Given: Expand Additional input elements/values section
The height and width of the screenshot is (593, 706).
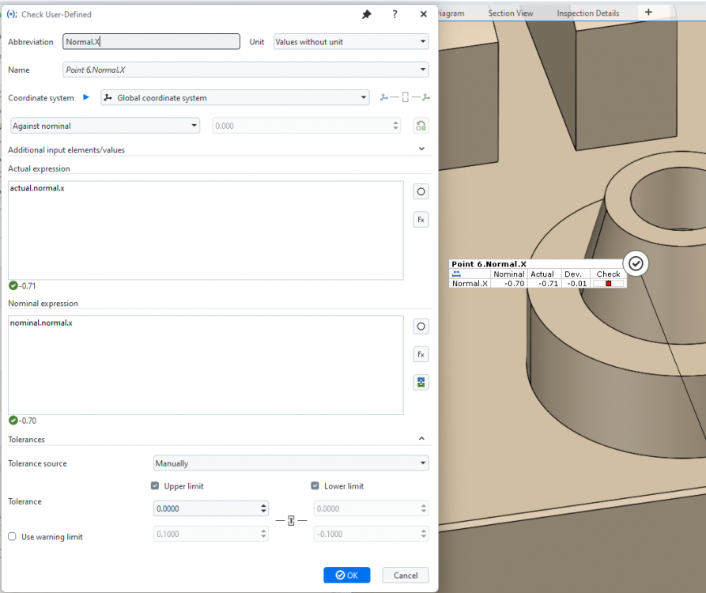Looking at the screenshot, I should (421, 149).
